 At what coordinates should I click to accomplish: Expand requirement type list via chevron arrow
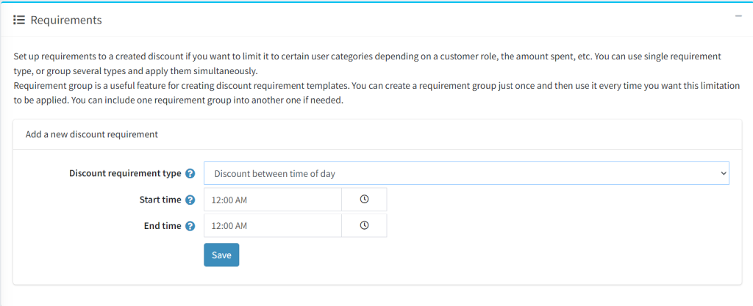click(724, 173)
